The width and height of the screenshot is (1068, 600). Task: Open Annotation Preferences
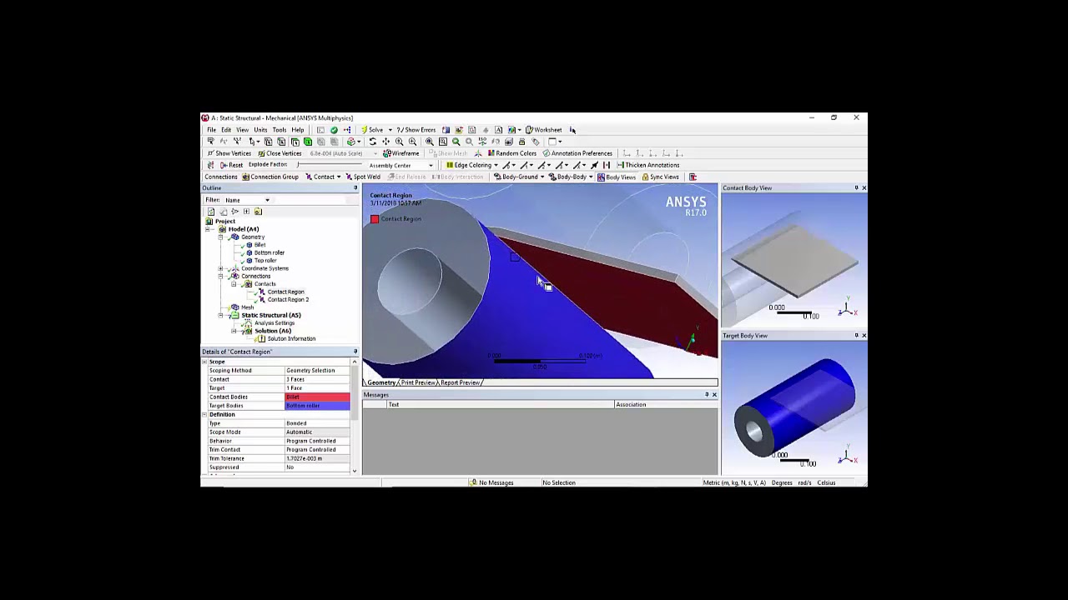[x=577, y=153]
